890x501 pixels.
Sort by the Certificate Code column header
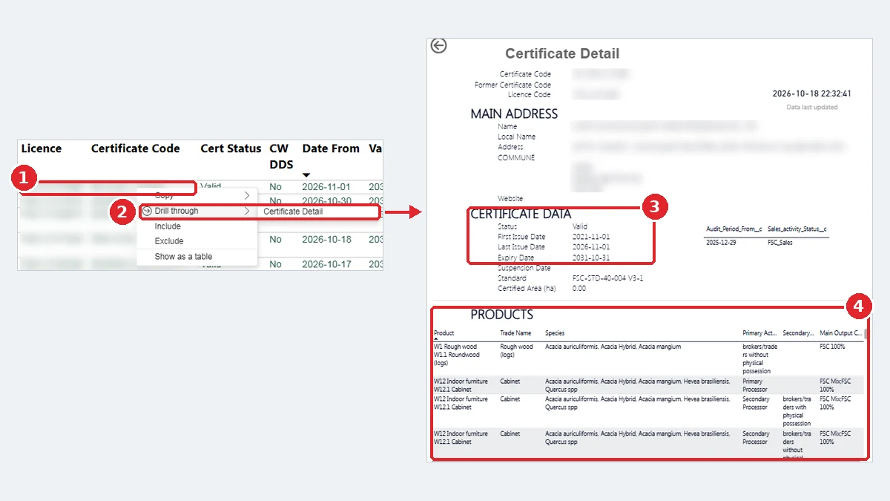(x=136, y=148)
